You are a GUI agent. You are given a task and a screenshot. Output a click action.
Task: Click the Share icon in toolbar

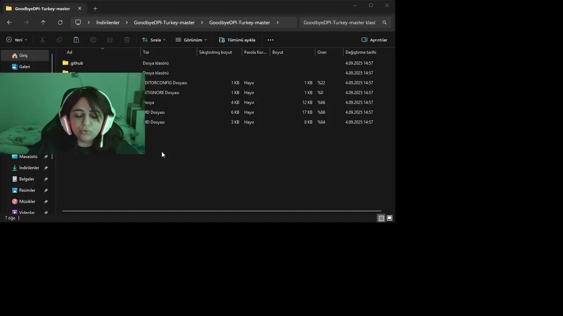coord(110,40)
